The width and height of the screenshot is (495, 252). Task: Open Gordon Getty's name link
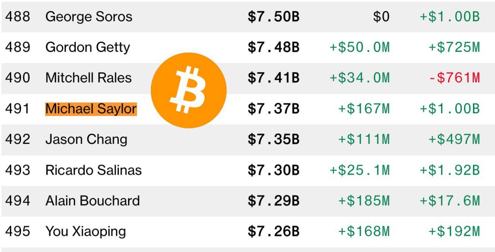(x=88, y=48)
